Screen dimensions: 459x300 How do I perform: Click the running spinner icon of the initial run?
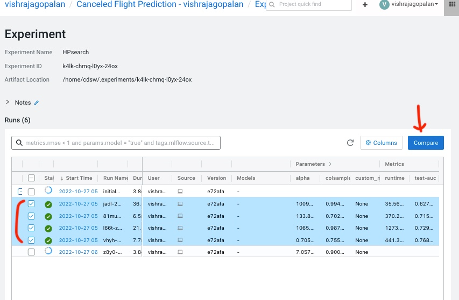(48, 191)
